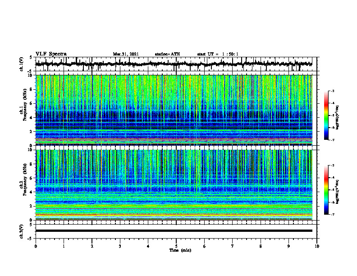Click the time axis tick label "4"
Viewport: 357px width, 276px height.
pyautogui.click(x=148, y=246)
